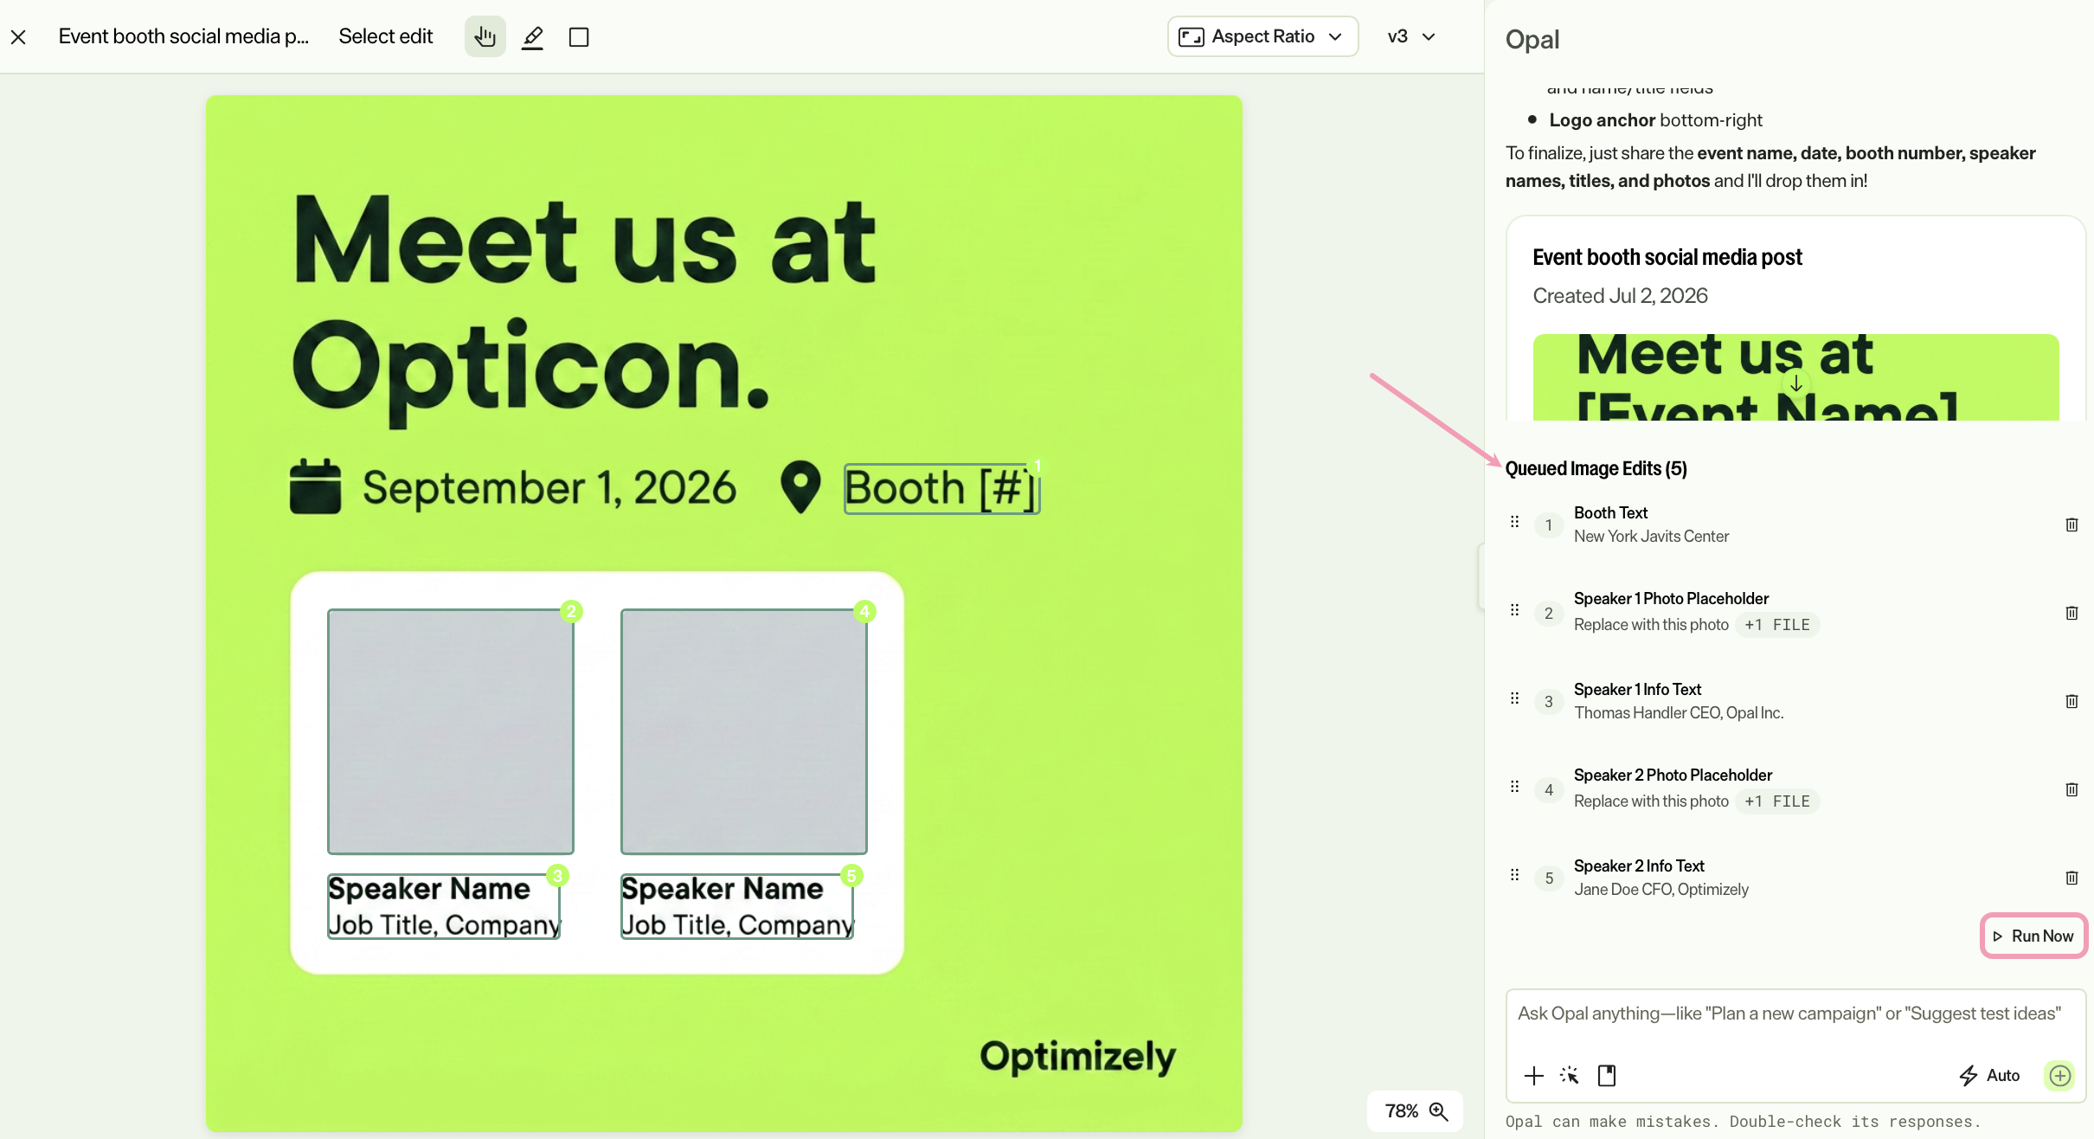
Task: Open the Auto mode selector
Action: pos(1989,1075)
